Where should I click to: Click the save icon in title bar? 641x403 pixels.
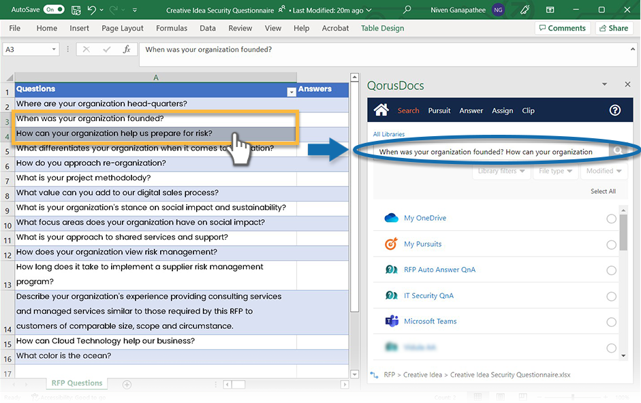coord(75,10)
